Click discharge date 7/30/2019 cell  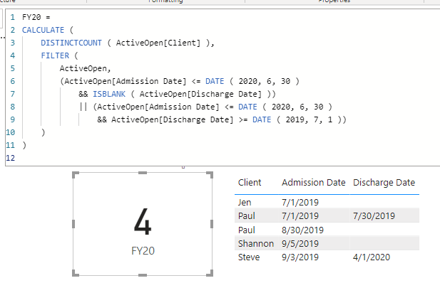pyautogui.click(x=374, y=215)
